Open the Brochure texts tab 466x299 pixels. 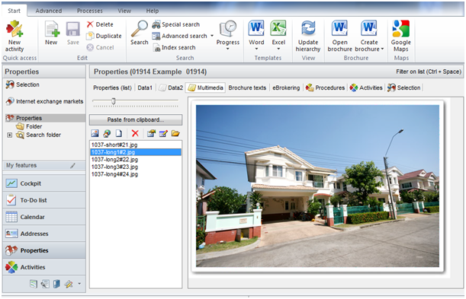(247, 87)
